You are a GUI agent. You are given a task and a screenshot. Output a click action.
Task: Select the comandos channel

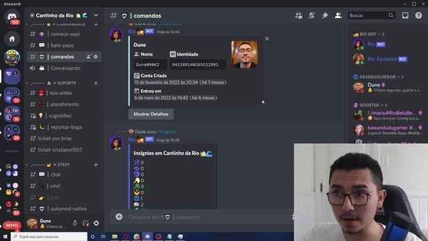tap(64, 57)
